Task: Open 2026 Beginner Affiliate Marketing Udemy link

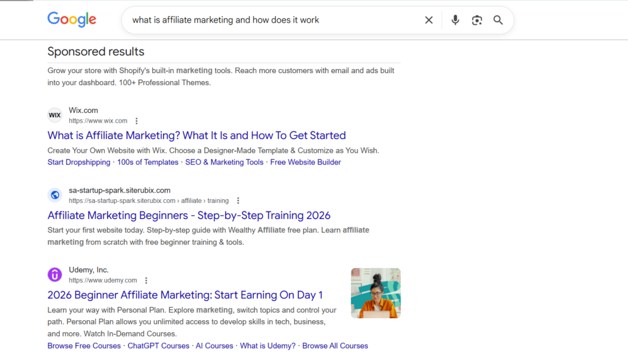Action: 185,295
